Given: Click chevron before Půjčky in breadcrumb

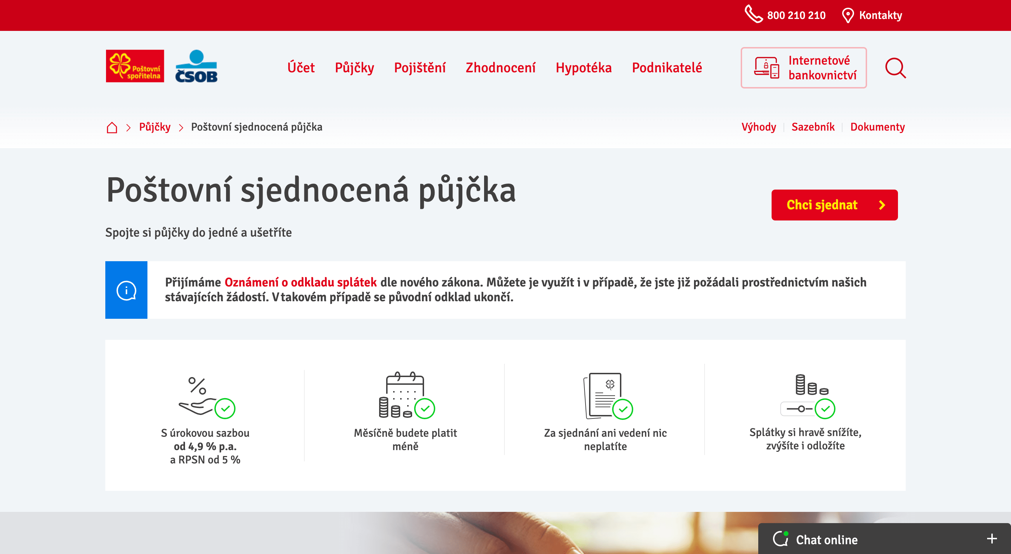Looking at the screenshot, I should (x=128, y=127).
